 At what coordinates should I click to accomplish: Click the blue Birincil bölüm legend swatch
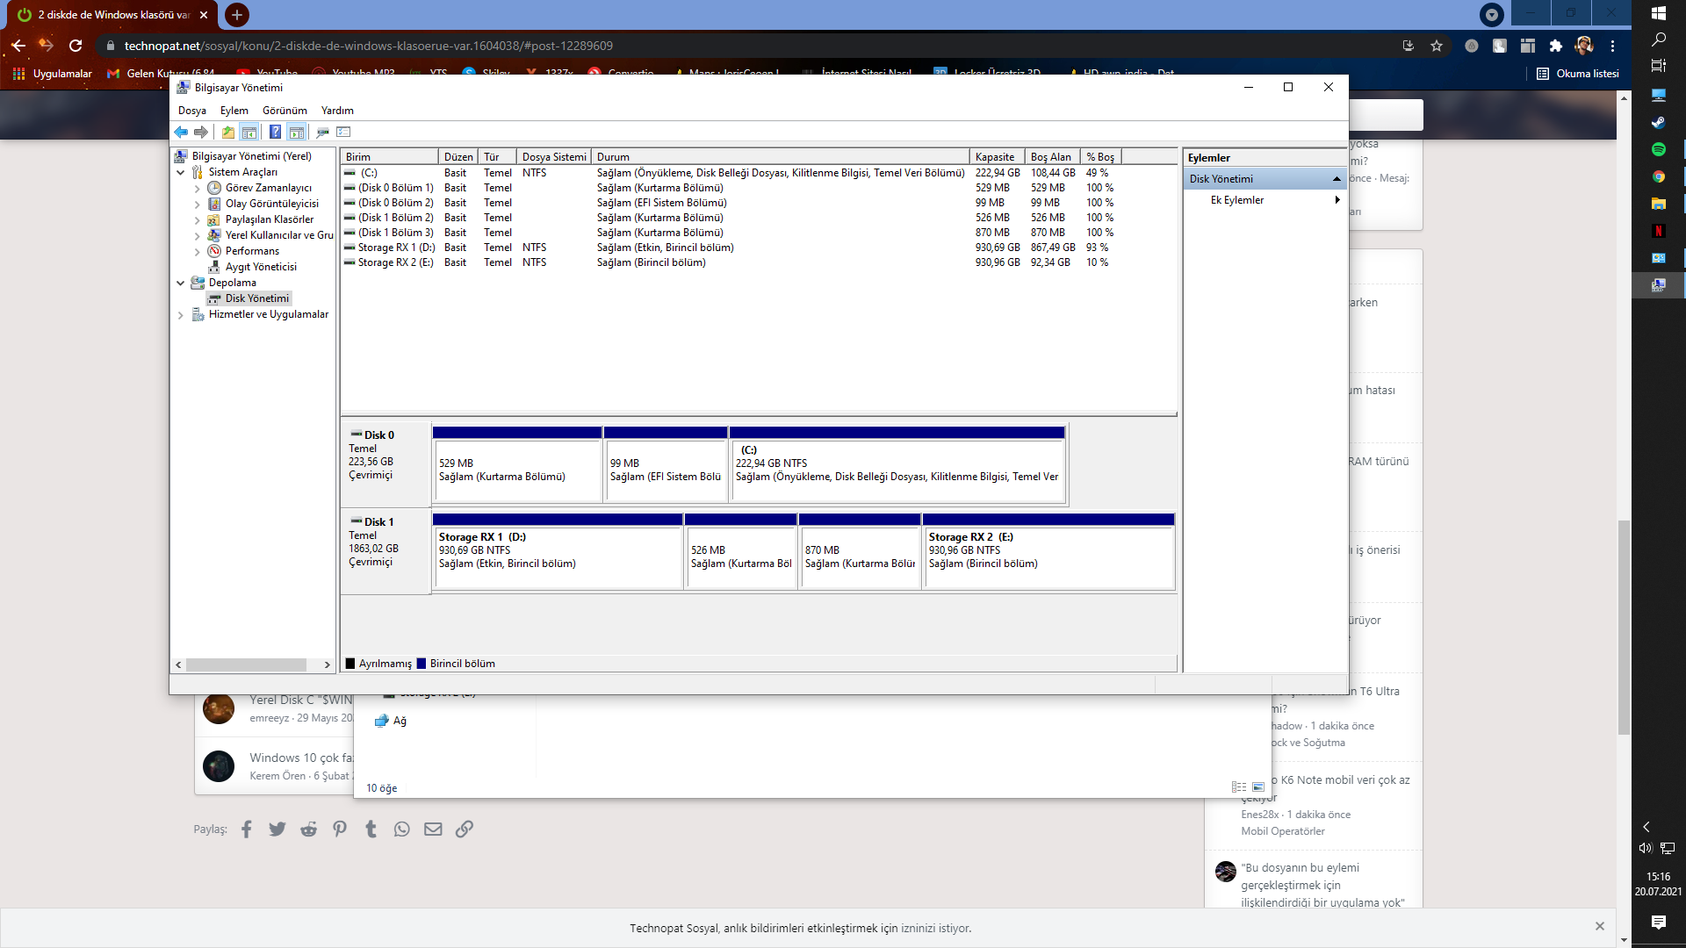421,664
